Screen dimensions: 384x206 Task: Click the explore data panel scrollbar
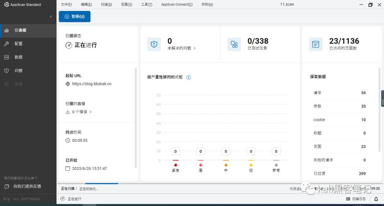379,110
